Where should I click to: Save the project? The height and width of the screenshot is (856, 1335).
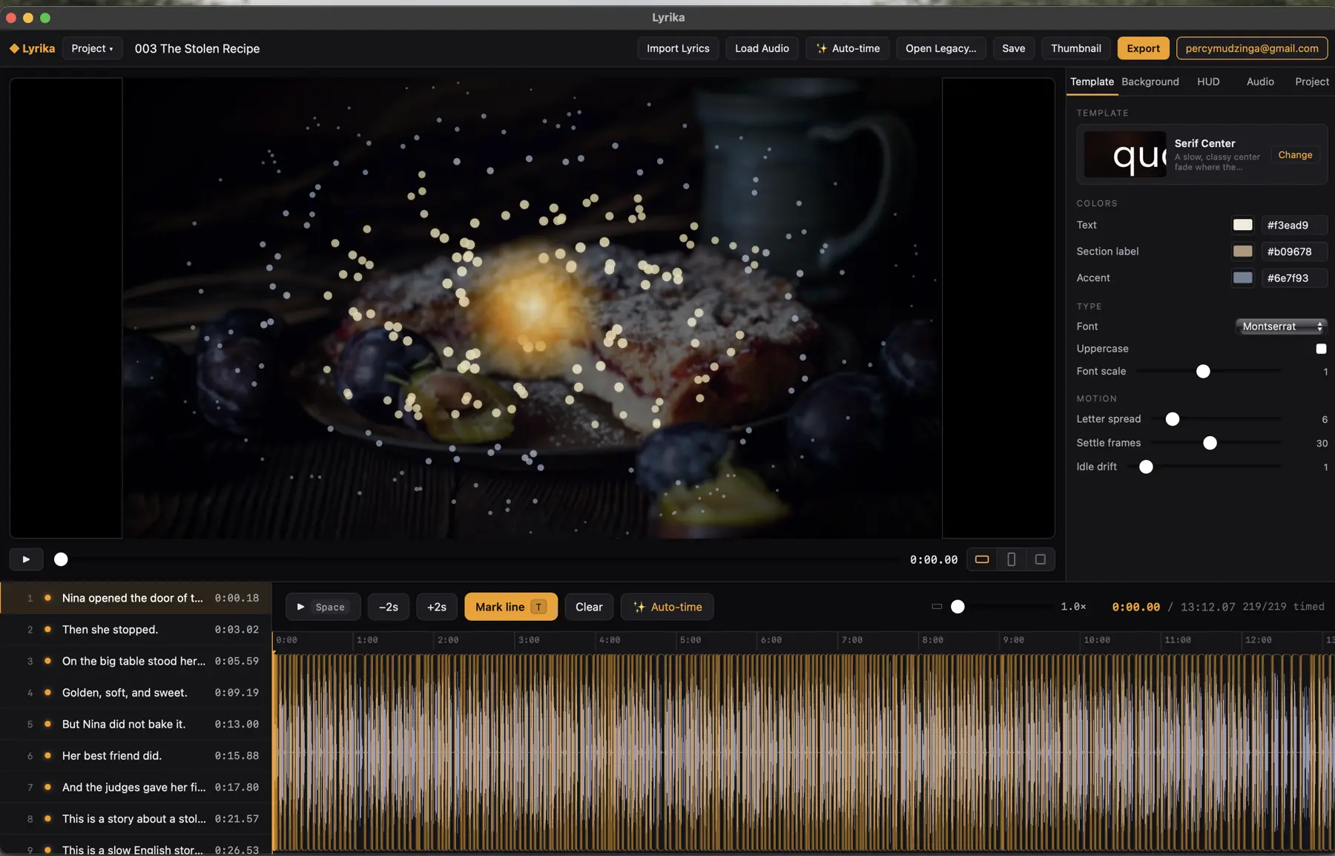tap(1013, 48)
